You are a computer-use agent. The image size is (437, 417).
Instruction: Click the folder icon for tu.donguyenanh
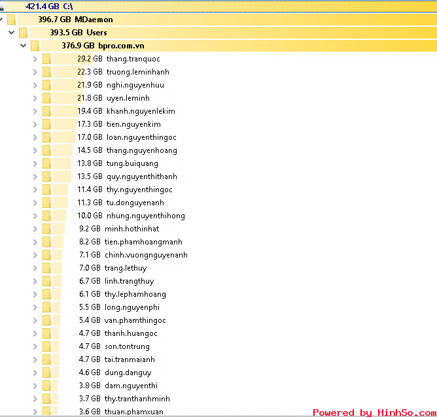pos(46,203)
